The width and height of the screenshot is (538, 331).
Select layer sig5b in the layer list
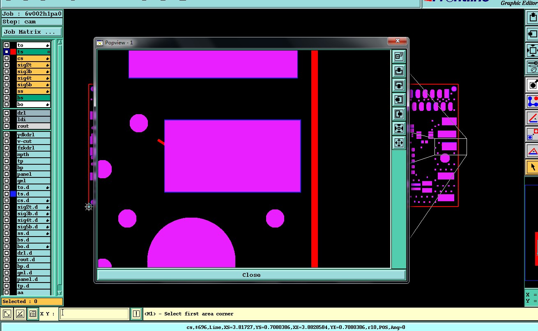33,85
